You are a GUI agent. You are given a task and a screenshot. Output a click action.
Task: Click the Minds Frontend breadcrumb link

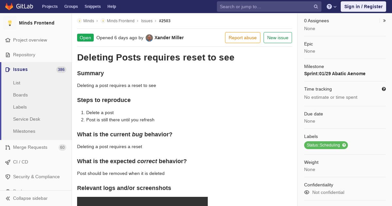click(121, 21)
